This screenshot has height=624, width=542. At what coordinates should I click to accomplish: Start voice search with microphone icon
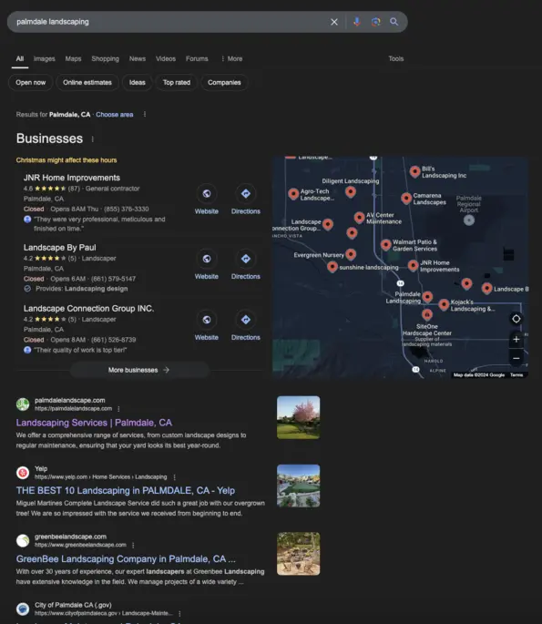[356, 22]
